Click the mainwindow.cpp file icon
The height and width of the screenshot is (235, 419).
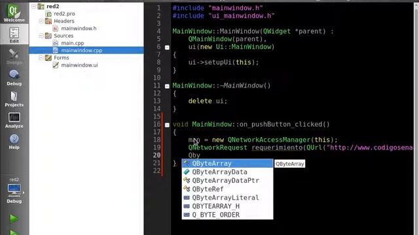tap(56, 50)
